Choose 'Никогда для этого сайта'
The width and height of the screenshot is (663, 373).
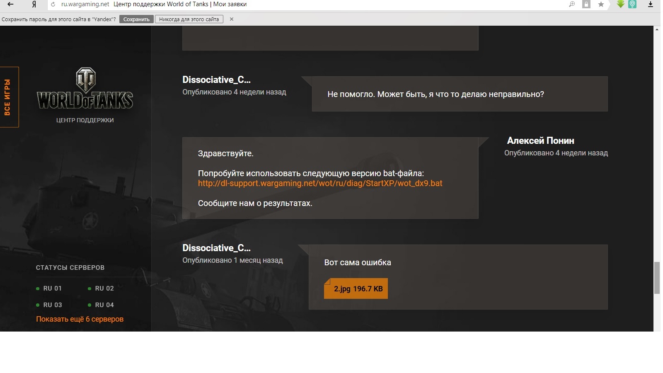tap(189, 19)
